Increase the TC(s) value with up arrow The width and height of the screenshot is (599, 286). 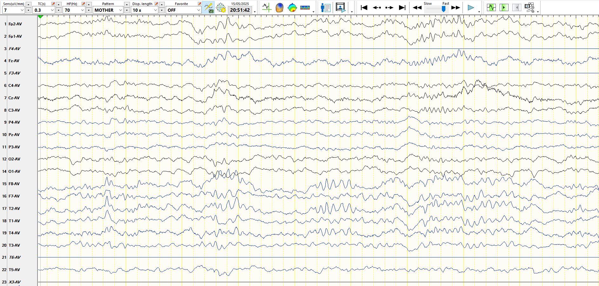58,4
